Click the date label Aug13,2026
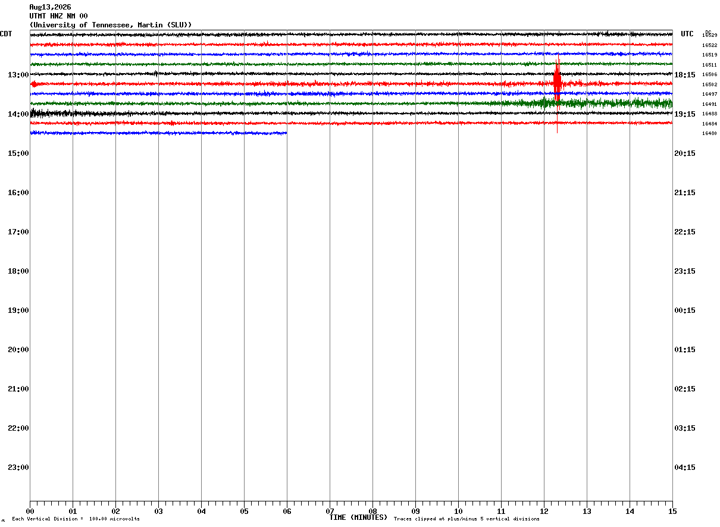 coord(50,7)
